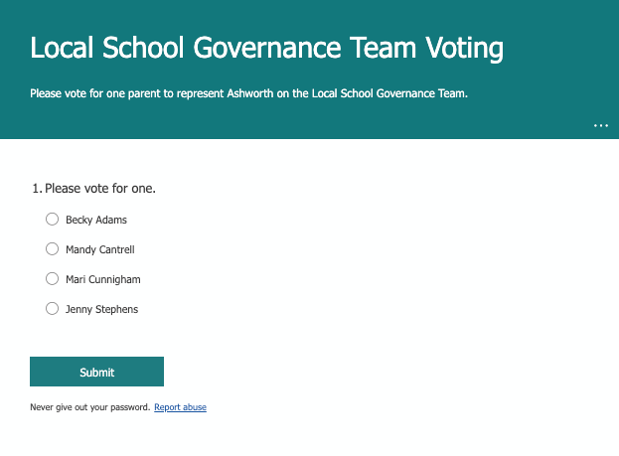Click the word 'Local' in the title
Screen dimensions: 619x456
(x=64, y=48)
